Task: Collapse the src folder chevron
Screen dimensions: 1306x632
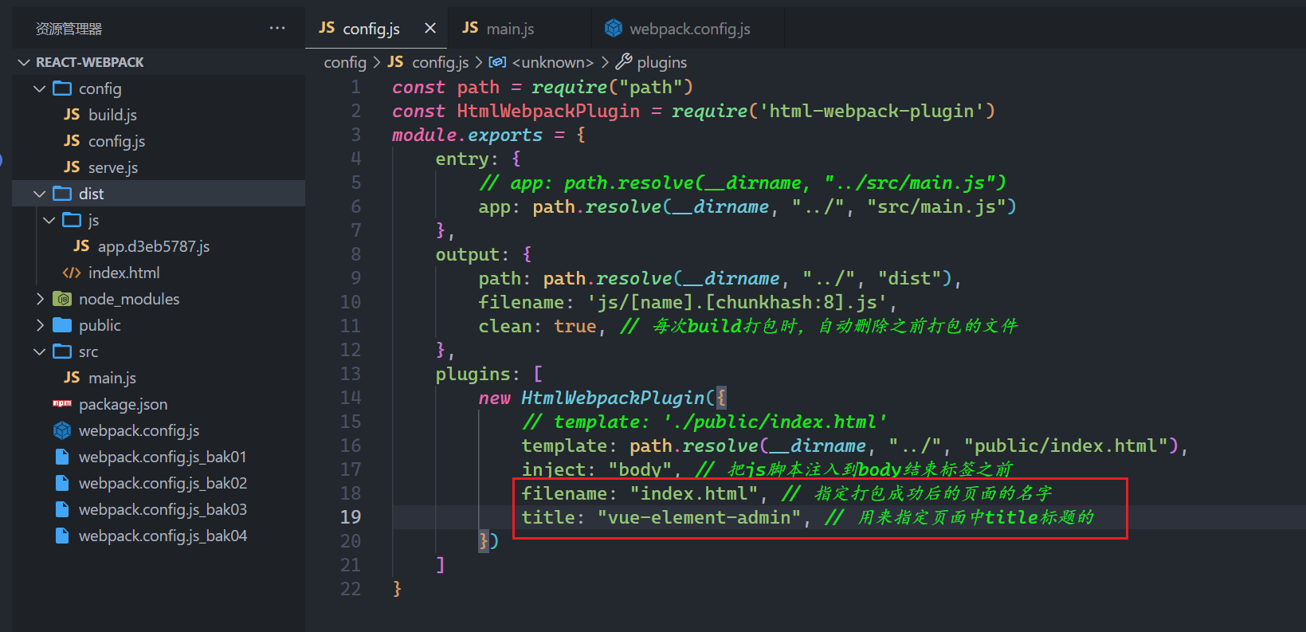Action: (40, 351)
